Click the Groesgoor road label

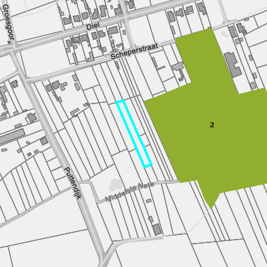9,22
